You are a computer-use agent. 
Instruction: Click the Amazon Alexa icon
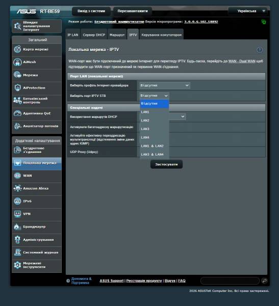[17, 188]
